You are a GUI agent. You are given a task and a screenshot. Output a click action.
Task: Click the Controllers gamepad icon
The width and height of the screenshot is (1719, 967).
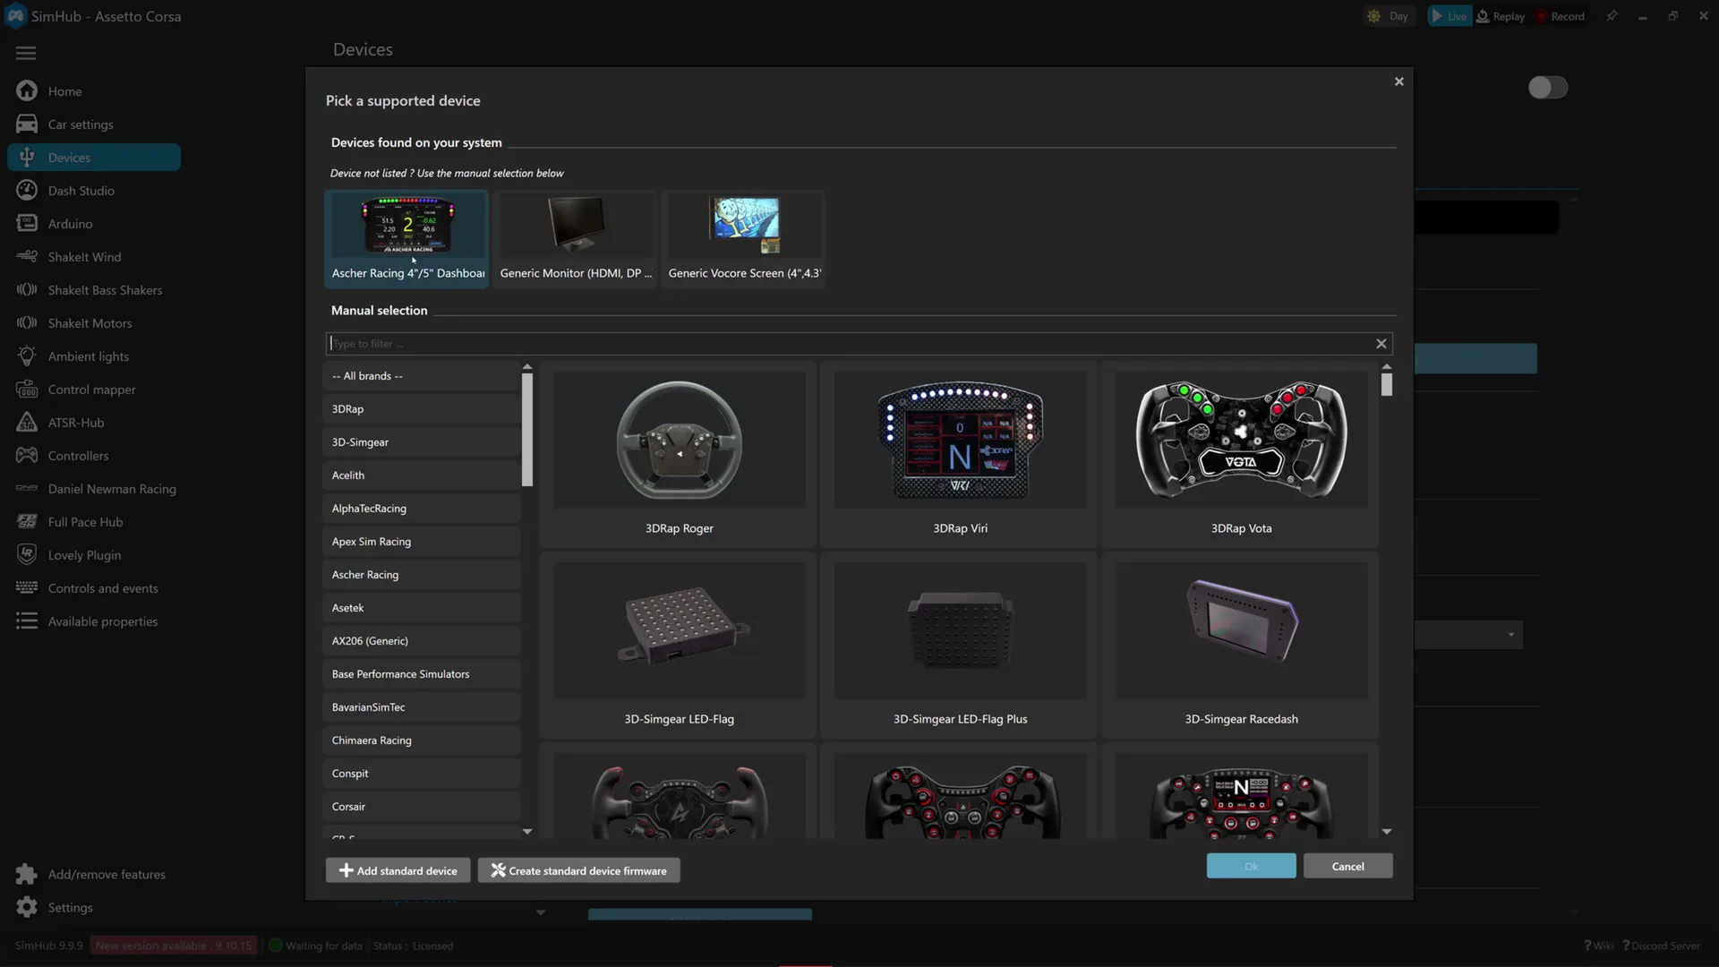(27, 455)
